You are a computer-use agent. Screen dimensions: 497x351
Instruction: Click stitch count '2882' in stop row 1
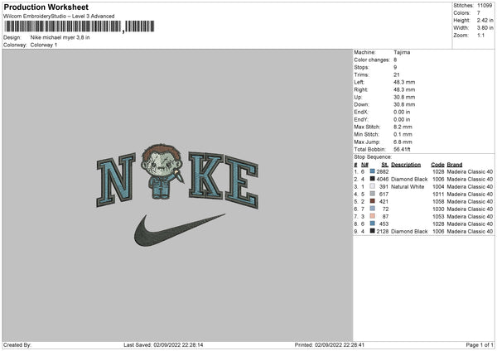pyautogui.click(x=382, y=171)
